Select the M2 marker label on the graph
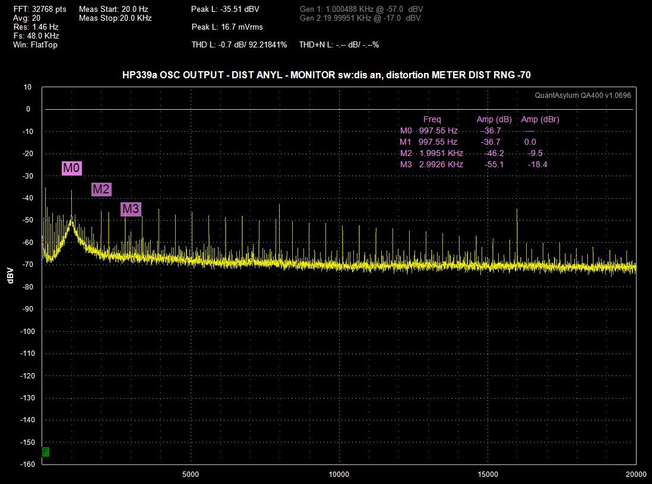Image resolution: width=652 pixels, height=484 pixels. [101, 189]
